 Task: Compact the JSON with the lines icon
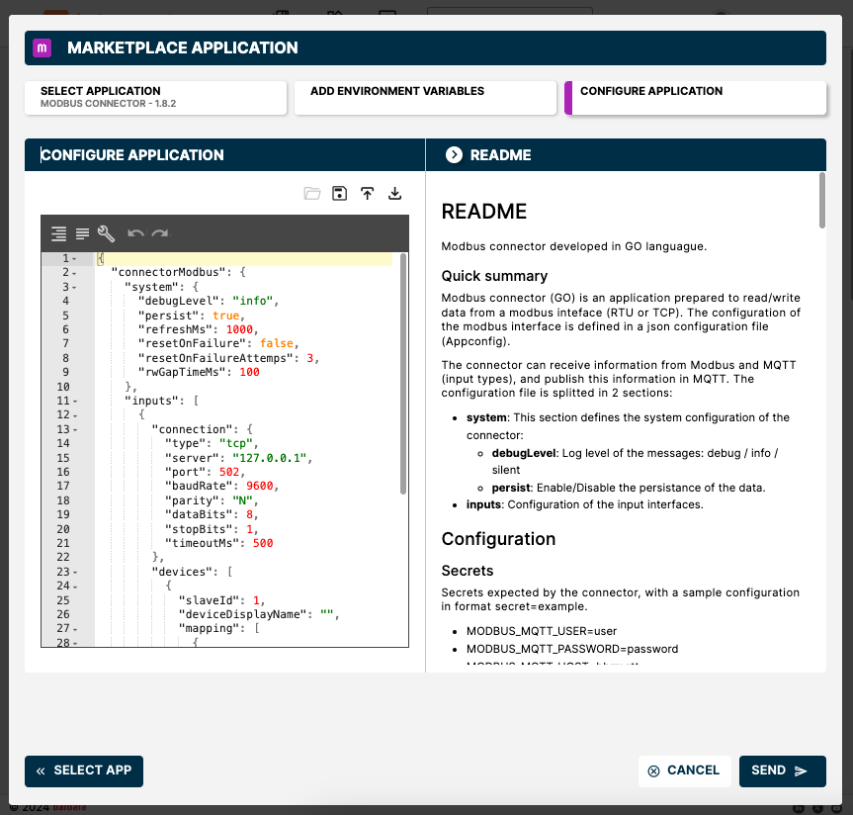pos(83,234)
